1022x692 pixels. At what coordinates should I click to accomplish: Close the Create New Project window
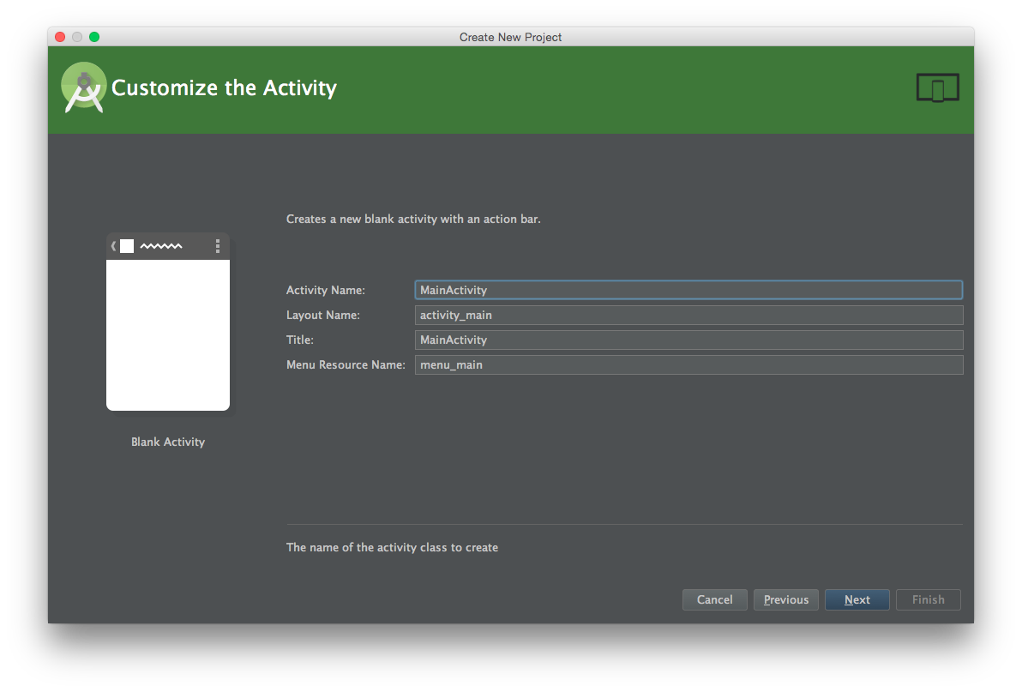click(x=60, y=37)
